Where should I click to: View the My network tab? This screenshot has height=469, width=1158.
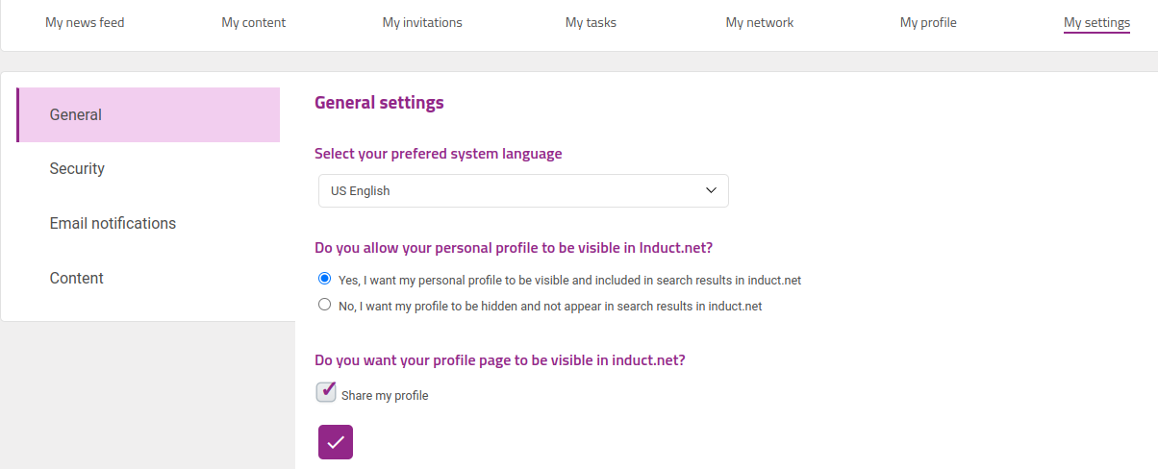point(760,22)
